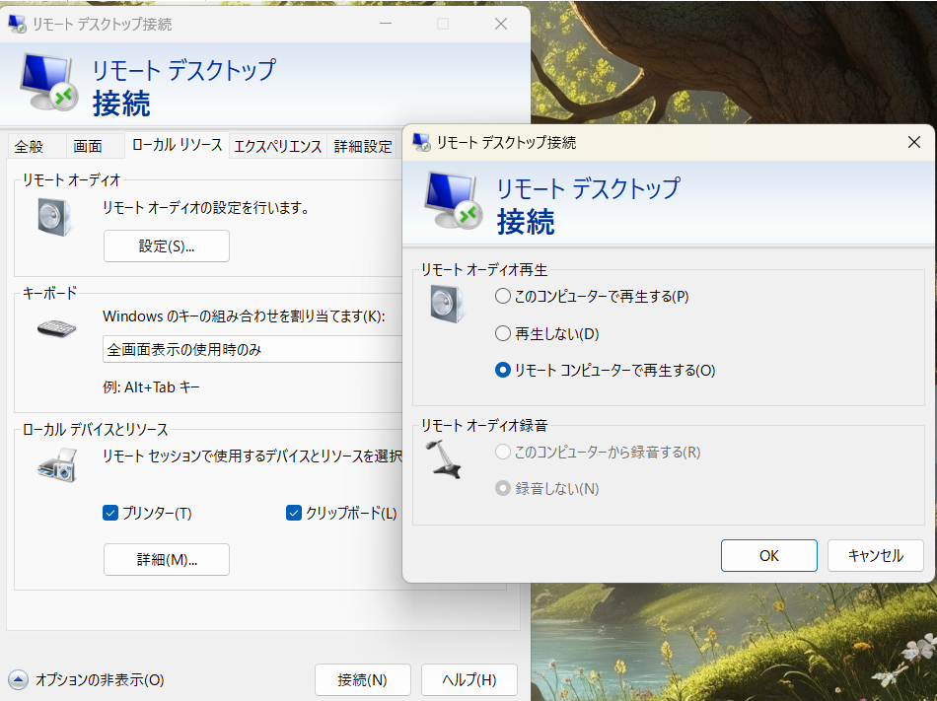Viewport: 937px width, 701px height.
Task: Open the Windows key combination dropdown
Action: [x=252, y=350]
